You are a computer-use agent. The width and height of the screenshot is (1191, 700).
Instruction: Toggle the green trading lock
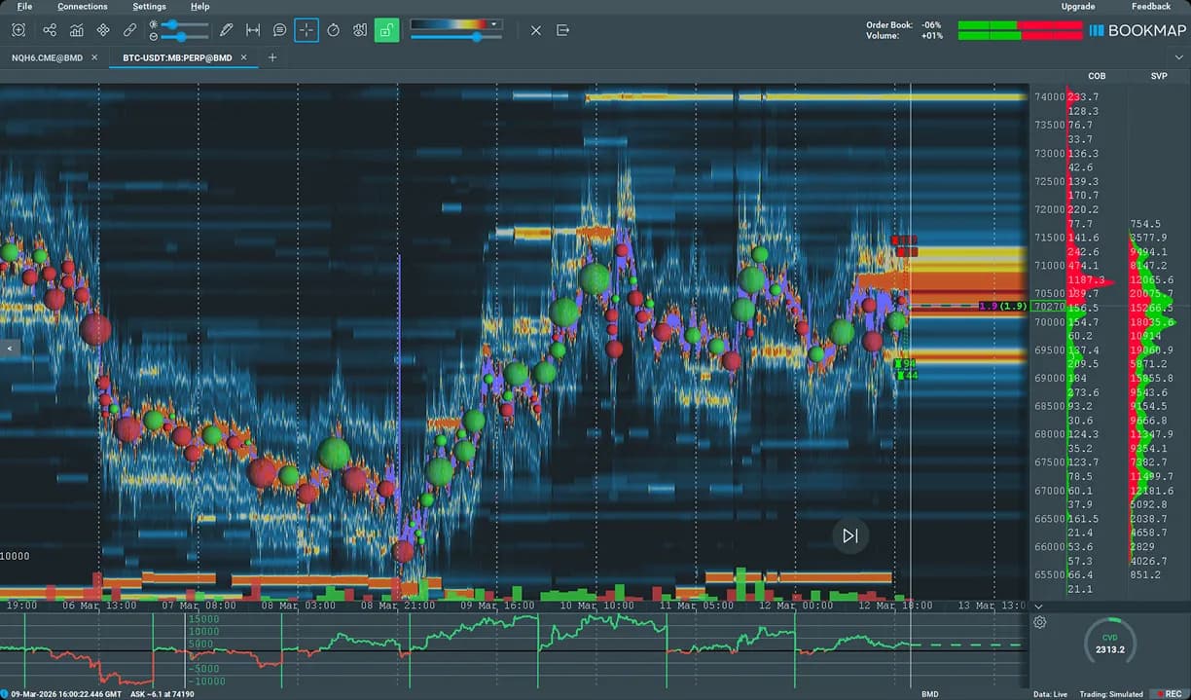pos(386,30)
